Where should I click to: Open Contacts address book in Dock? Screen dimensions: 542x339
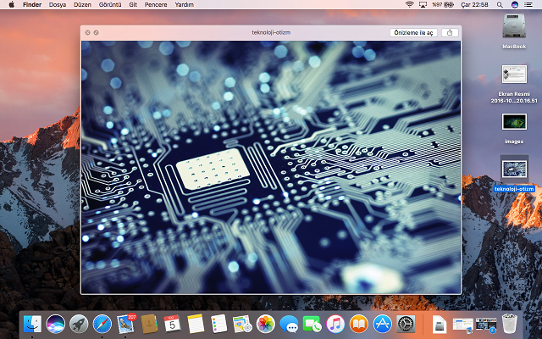[149, 324]
